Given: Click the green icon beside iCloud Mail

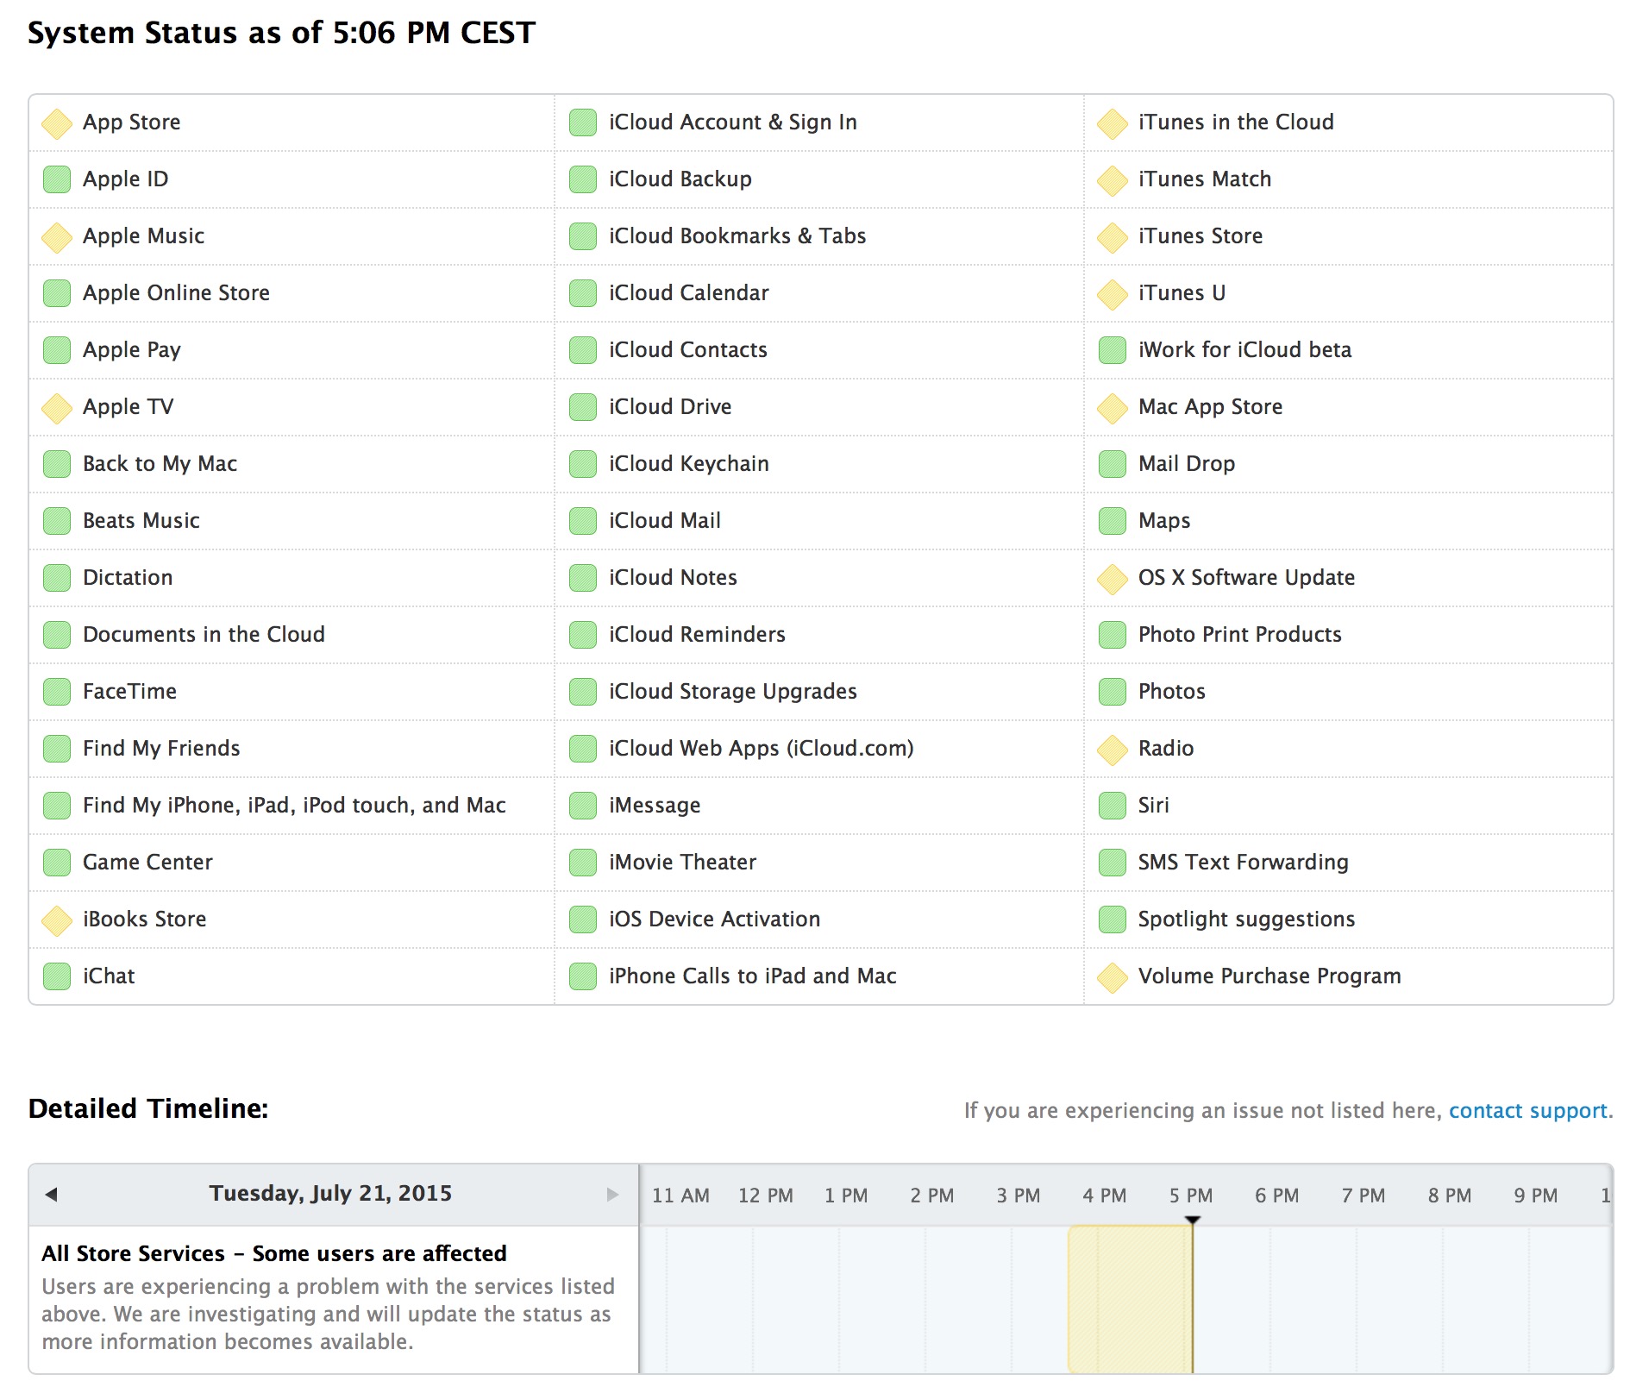Looking at the screenshot, I should (583, 521).
